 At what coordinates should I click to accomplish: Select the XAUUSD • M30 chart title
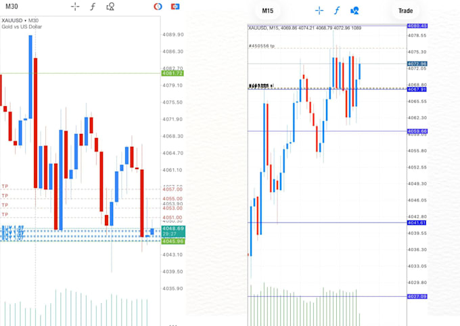click(20, 20)
